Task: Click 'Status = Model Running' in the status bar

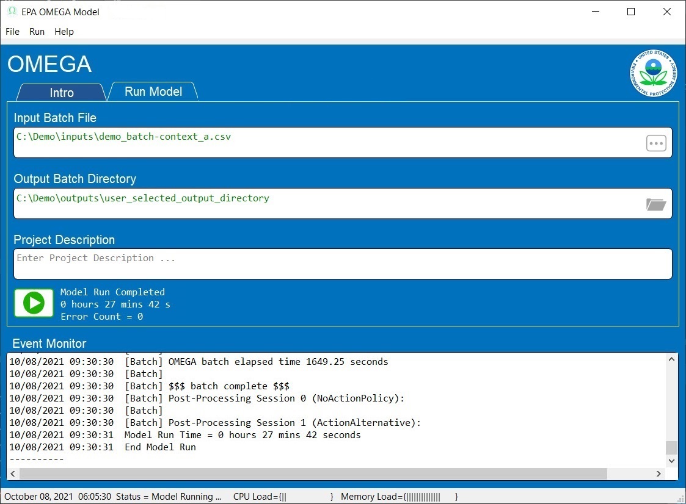Action: point(169,497)
